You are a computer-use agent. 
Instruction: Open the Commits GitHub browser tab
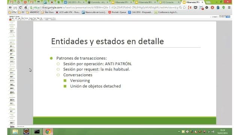coord(97,2)
